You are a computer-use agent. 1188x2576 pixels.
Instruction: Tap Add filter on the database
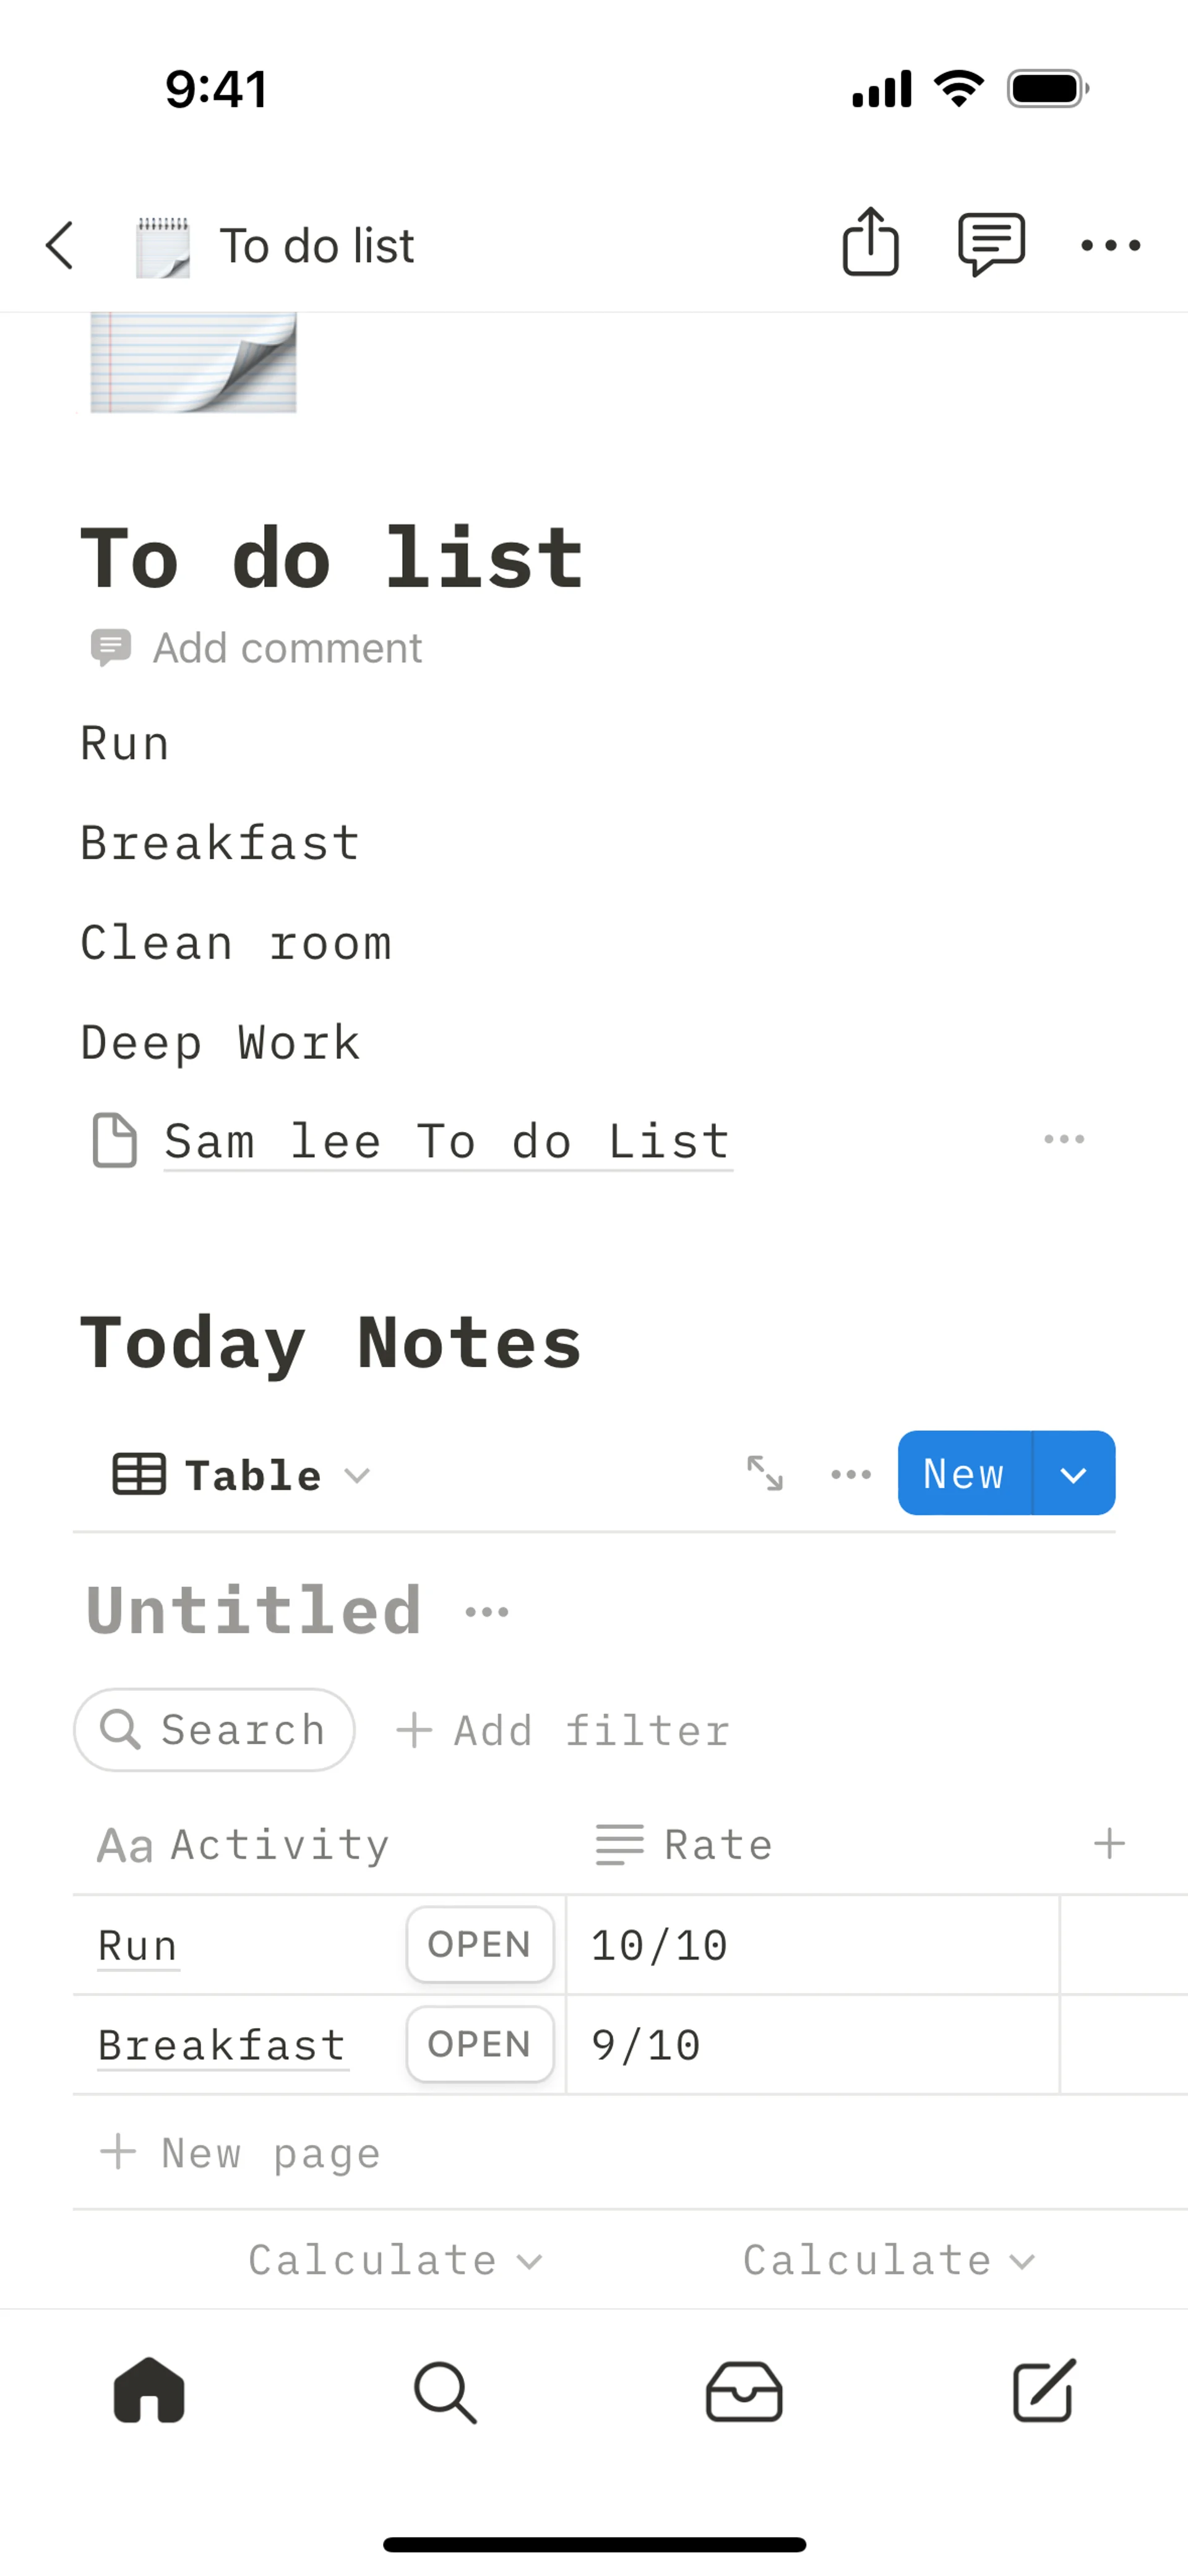563,1731
